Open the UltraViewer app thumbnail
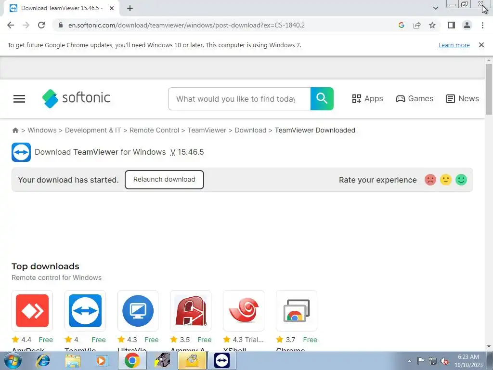The image size is (493, 370). [138, 311]
